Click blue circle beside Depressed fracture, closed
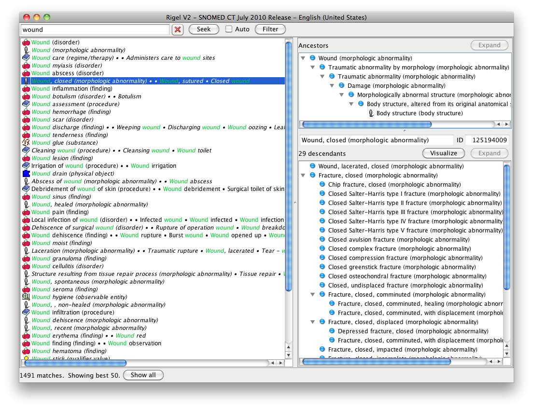The image size is (533, 409). (332, 331)
